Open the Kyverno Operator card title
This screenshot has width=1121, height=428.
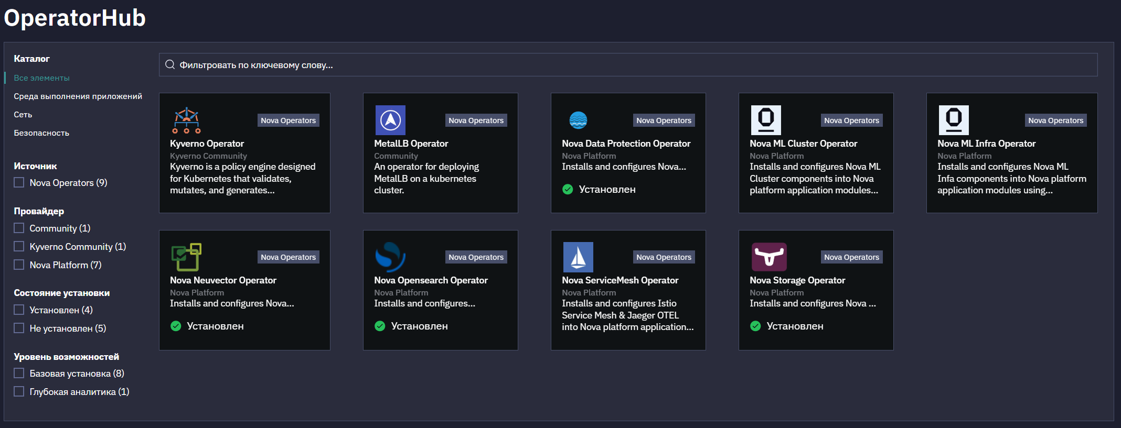tap(207, 143)
